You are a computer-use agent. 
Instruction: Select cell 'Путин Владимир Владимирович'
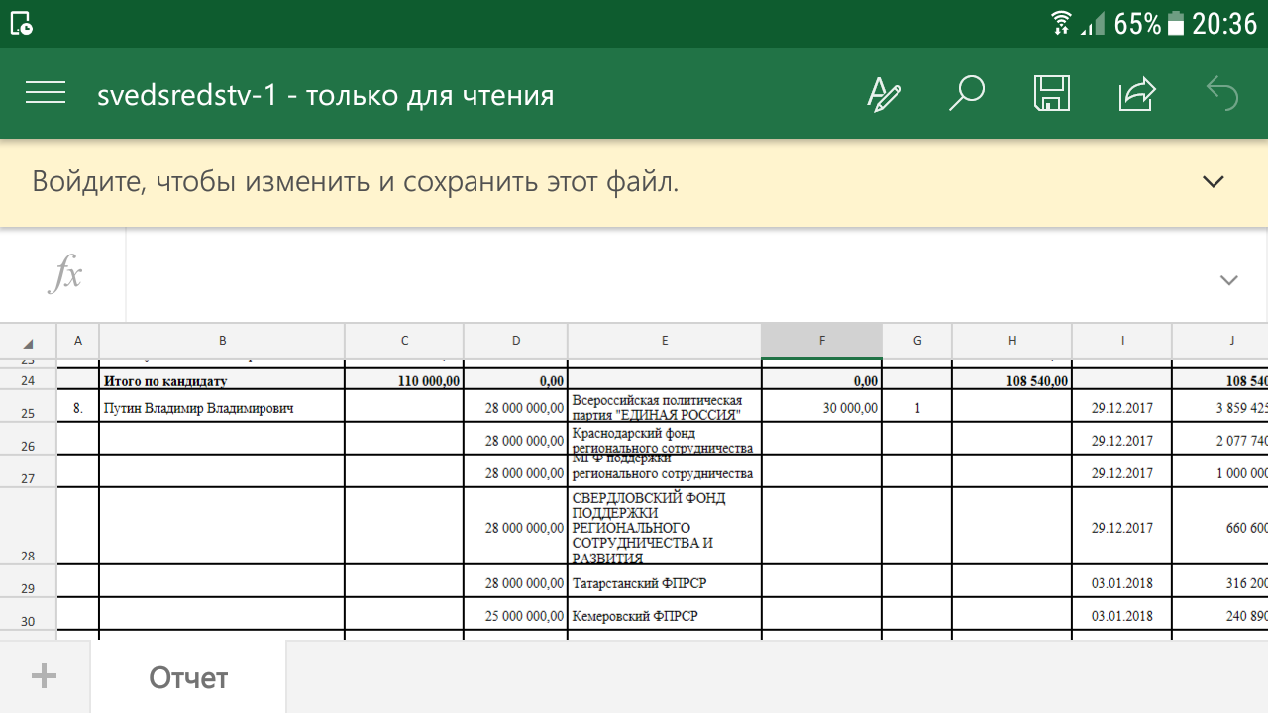point(222,406)
